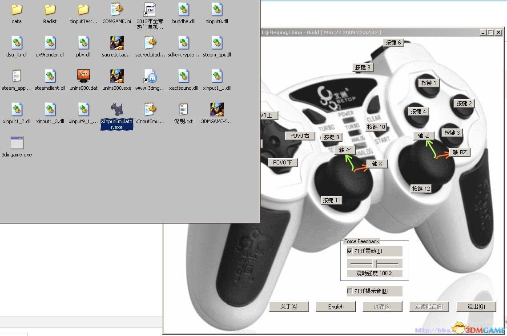Click the www.3dmgame shortcut icon
This screenshot has height=336, width=507.
(150, 76)
